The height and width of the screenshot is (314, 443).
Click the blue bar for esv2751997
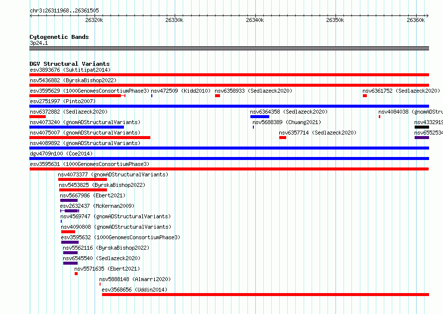click(229, 106)
